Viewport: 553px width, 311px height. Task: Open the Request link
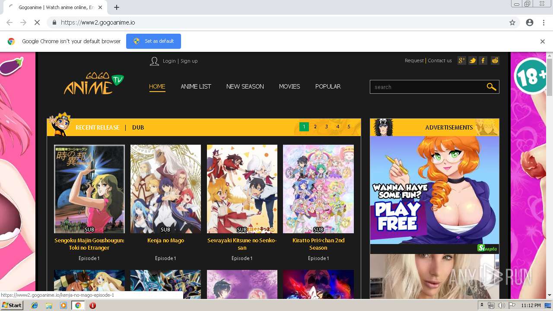pos(414,60)
